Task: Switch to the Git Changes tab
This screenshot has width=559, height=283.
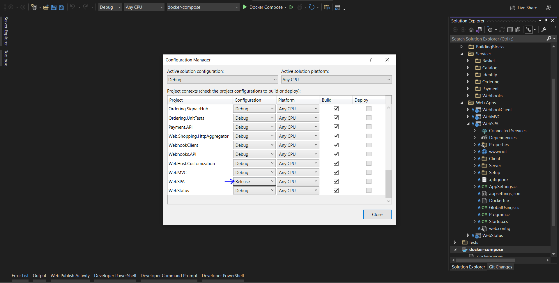Action: pos(500,267)
